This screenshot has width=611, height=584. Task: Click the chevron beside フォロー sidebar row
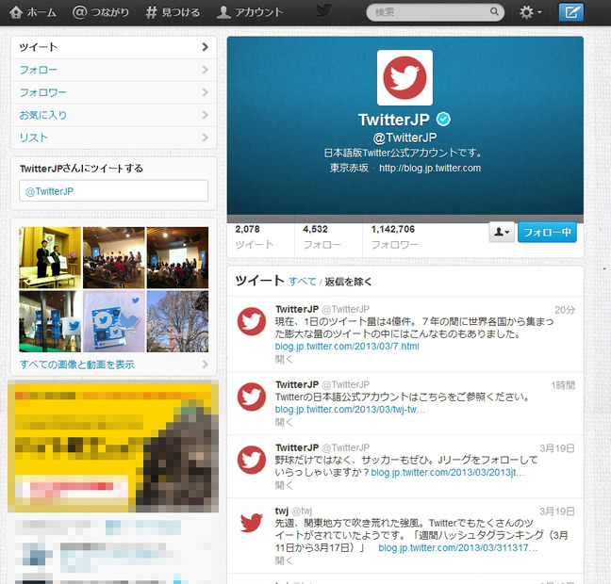click(205, 70)
